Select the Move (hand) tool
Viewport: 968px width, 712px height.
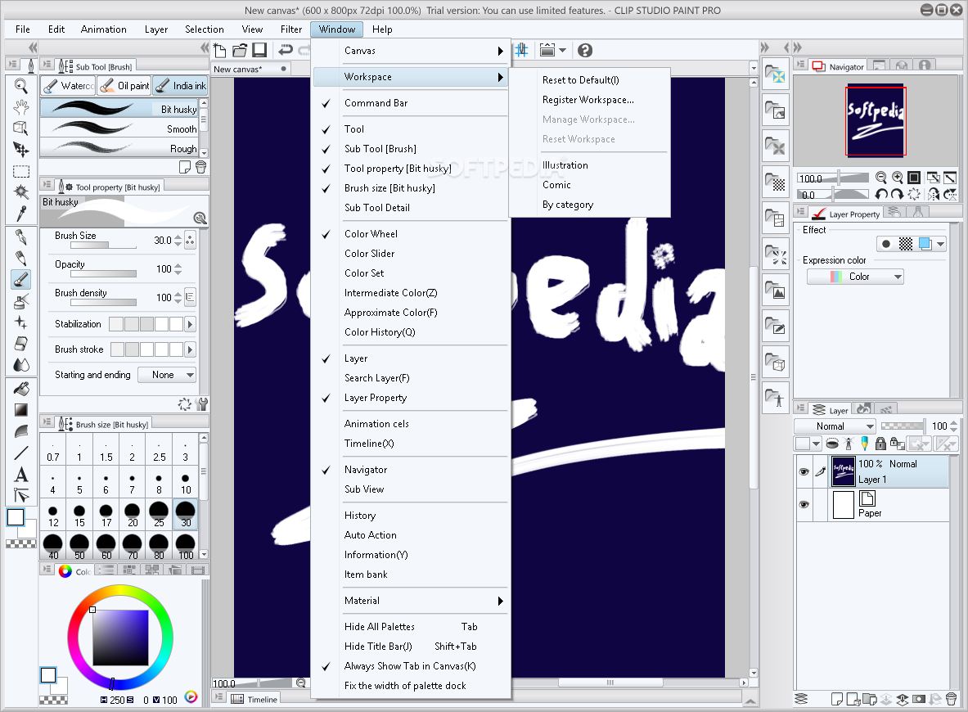[21, 107]
